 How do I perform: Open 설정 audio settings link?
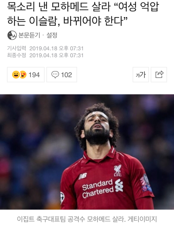(x=52, y=35)
